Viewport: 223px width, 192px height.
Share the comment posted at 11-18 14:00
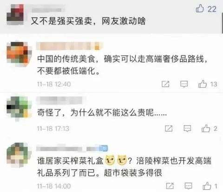click(170, 186)
